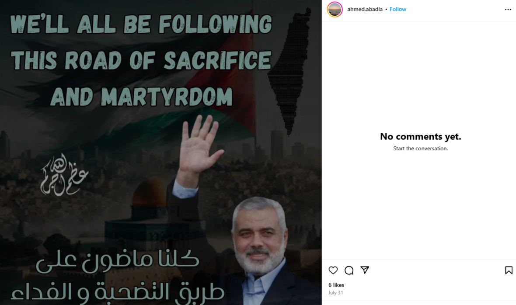516x305 pixels.
Task: View the ahmed.abadla story ring avatar
Action: [335, 9]
